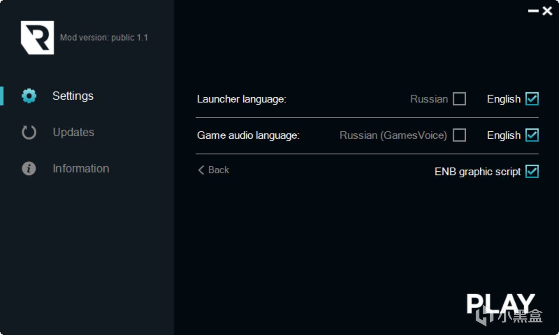
Task: Click the Settings gear icon
Action: pyautogui.click(x=29, y=96)
